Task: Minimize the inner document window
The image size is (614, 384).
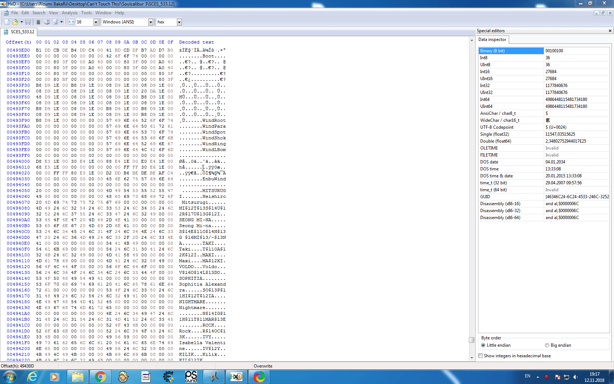Action: tap(596, 13)
